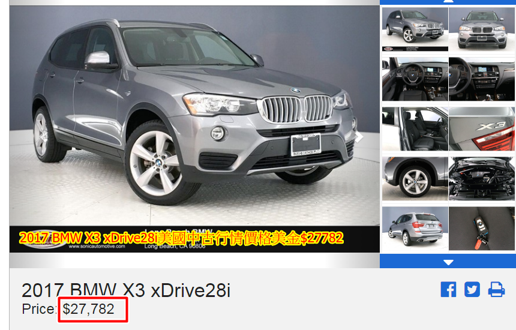Open the engine bay thumbnail
Screen dimensions: 516x330
[x=481, y=179]
